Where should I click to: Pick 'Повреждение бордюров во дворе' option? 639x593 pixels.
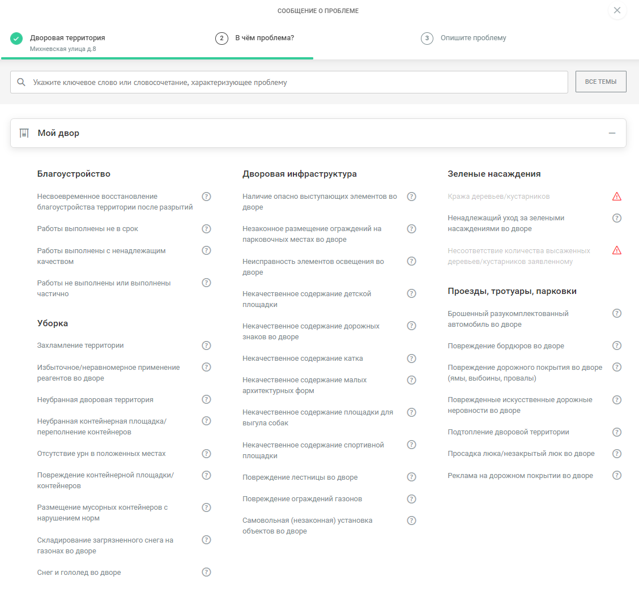(x=505, y=346)
